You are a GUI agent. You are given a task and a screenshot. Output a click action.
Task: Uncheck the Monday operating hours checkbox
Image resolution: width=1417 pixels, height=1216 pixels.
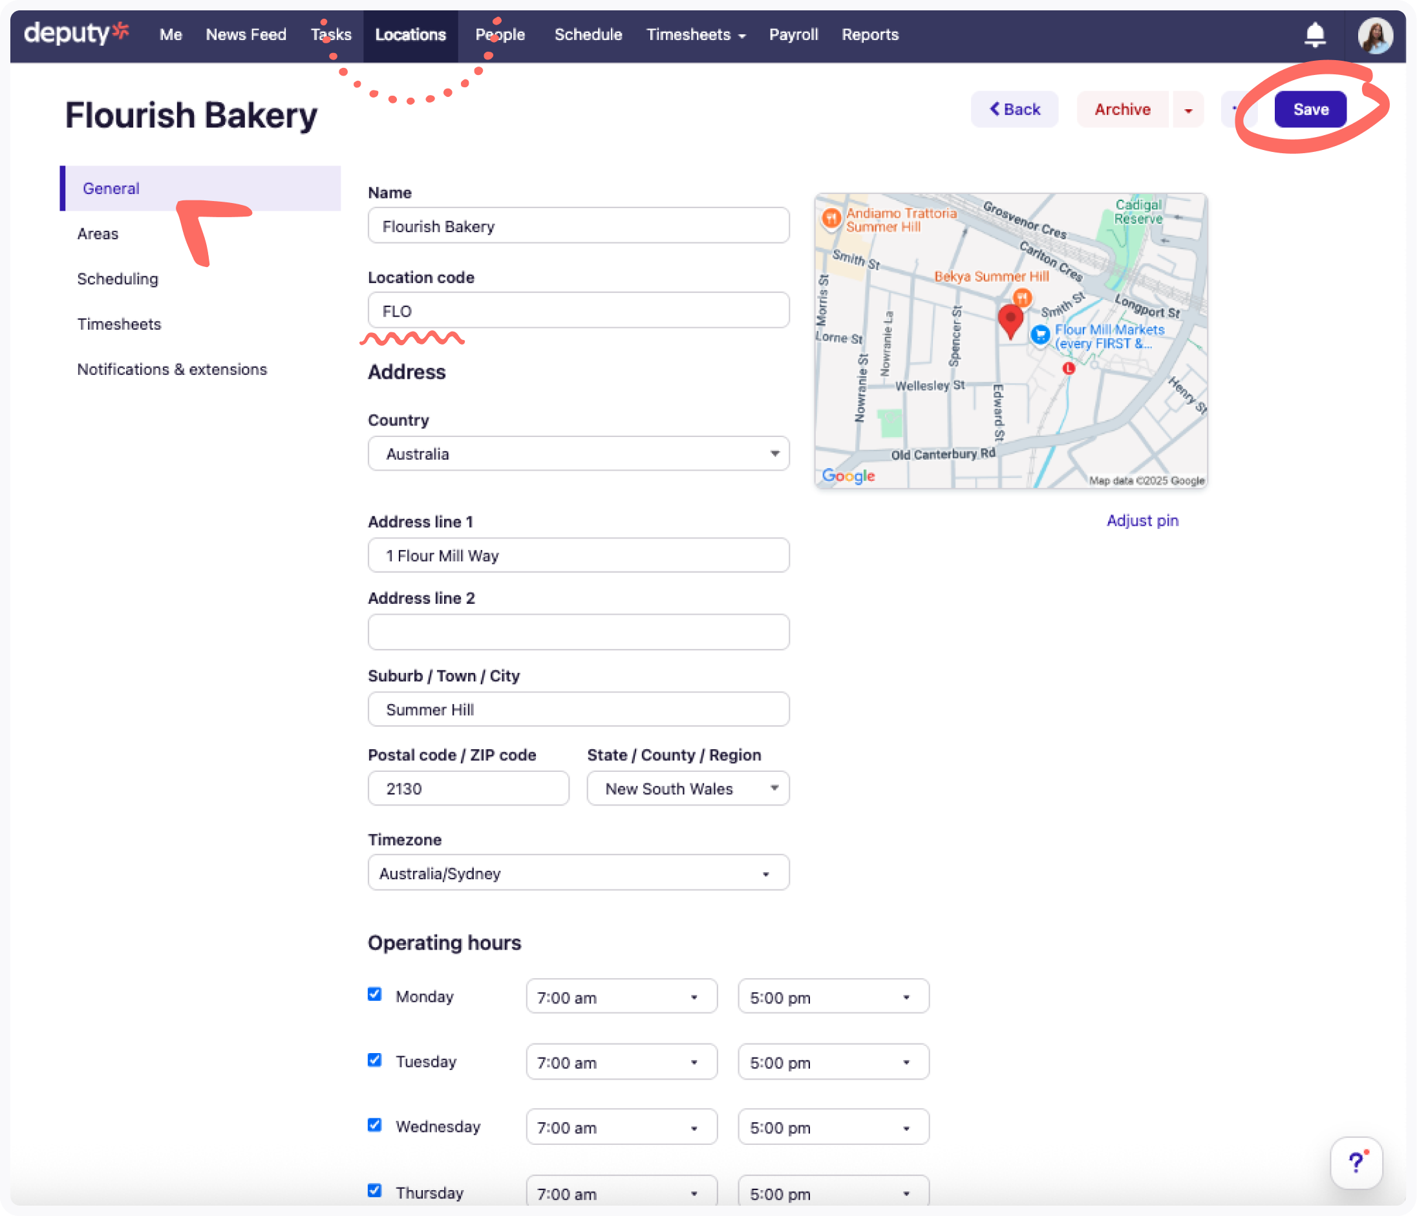tap(375, 994)
